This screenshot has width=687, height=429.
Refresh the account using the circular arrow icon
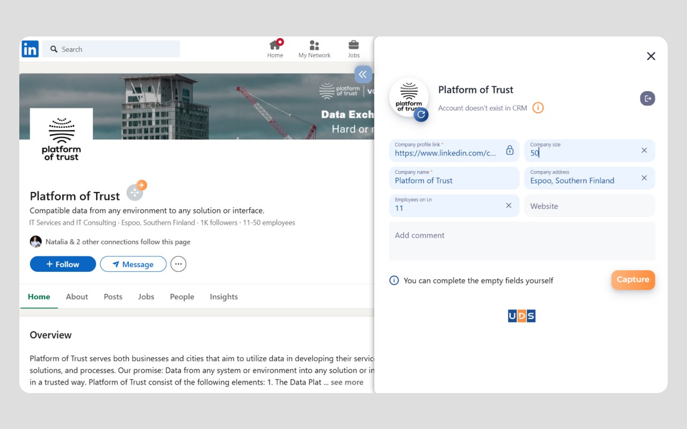point(421,114)
